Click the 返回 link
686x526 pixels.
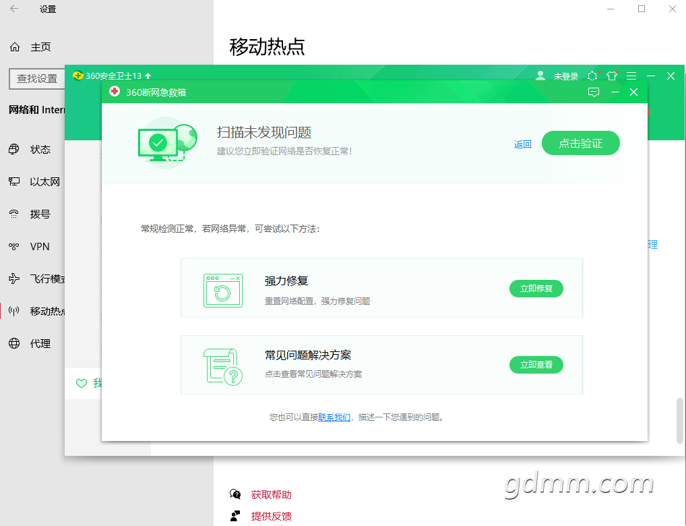[x=523, y=144]
